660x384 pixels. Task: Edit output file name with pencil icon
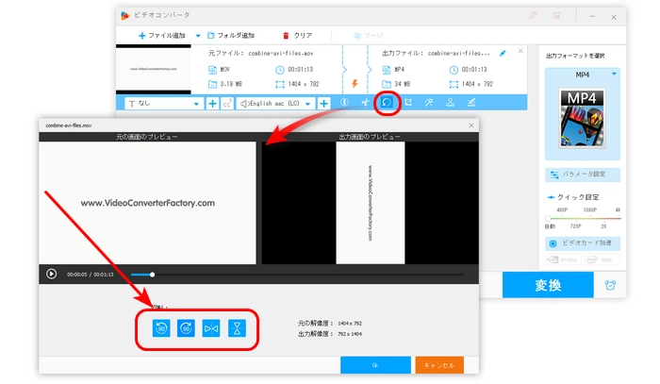503,53
